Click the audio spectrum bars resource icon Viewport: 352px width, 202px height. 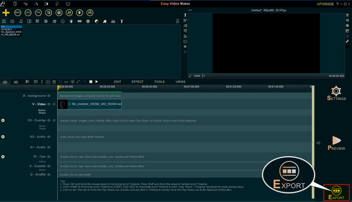click(x=113, y=21)
